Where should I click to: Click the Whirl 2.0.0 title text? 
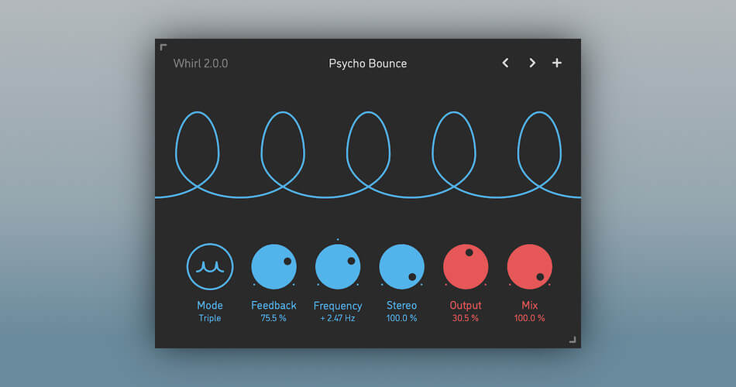201,63
